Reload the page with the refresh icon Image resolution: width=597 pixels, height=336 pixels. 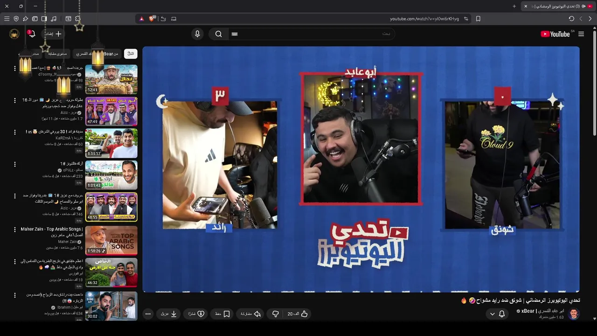571,19
